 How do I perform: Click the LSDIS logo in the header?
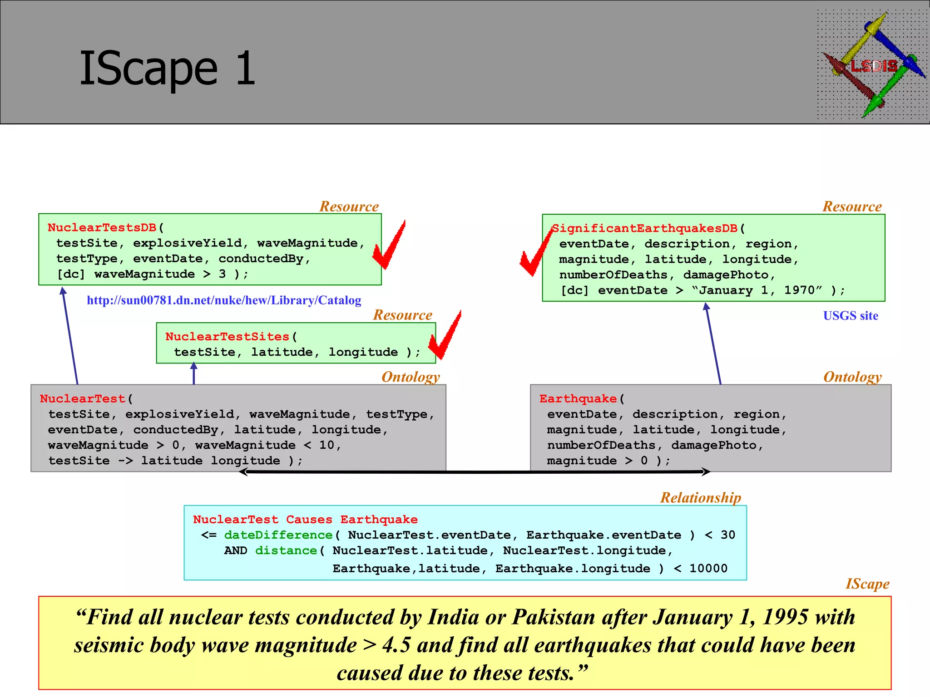pos(872,65)
